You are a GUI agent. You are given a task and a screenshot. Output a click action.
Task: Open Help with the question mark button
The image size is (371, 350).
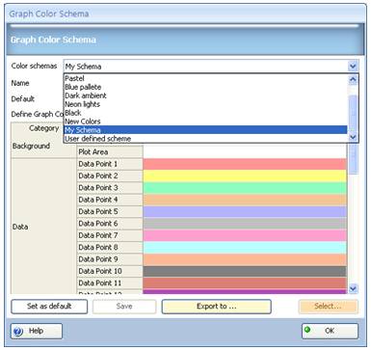pos(37,331)
